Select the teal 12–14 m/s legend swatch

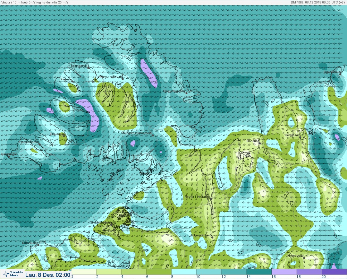click(234, 272)
